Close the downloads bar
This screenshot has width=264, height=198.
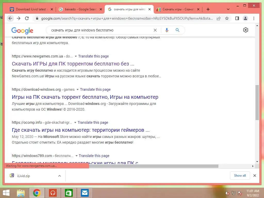pyautogui.click(x=254, y=176)
